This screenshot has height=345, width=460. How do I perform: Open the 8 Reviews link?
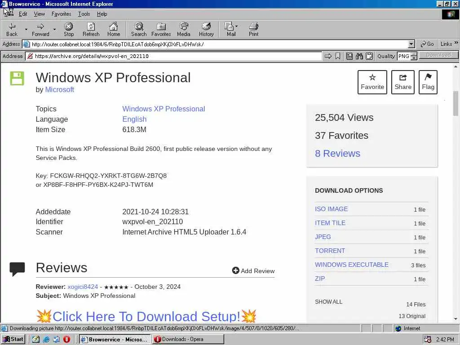(x=337, y=154)
